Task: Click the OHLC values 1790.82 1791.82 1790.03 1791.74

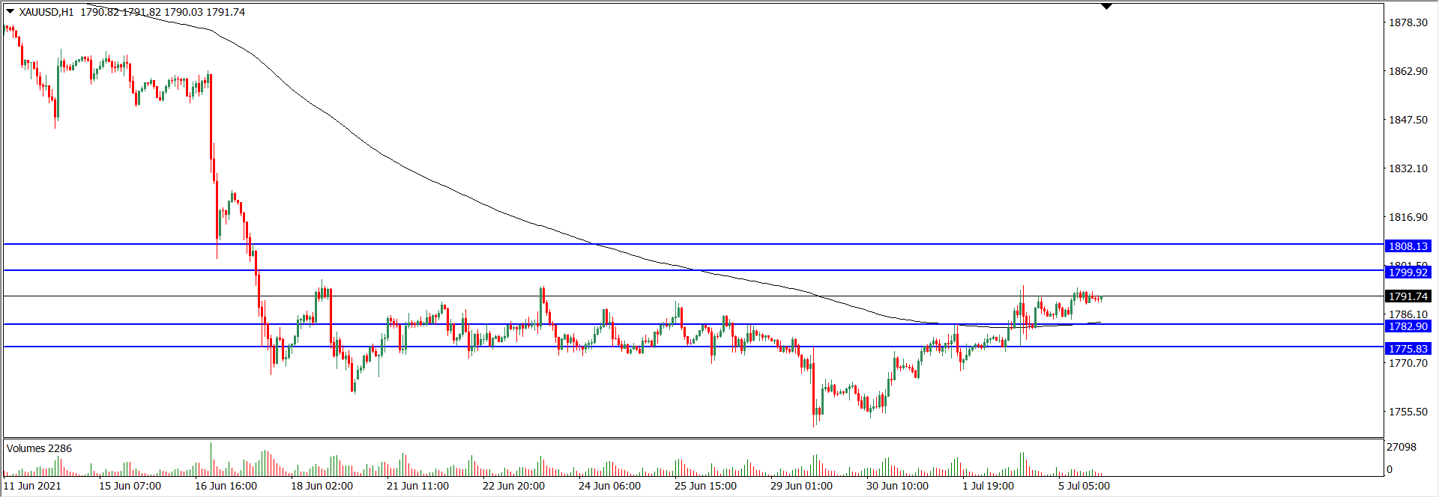Action: click(163, 12)
